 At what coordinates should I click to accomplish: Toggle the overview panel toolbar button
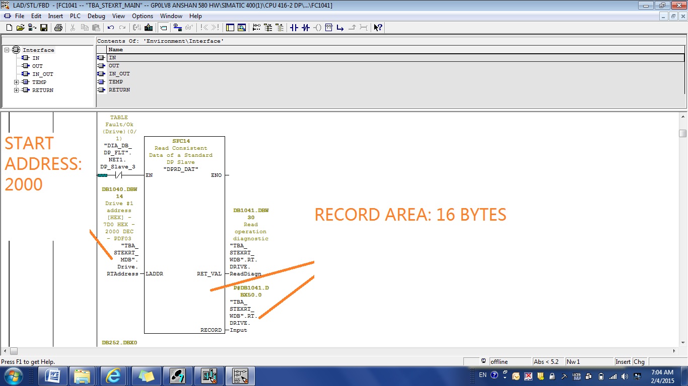pos(230,28)
